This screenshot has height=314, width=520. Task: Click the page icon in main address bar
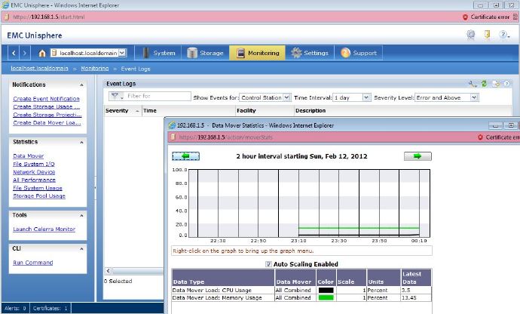(x=6, y=17)
